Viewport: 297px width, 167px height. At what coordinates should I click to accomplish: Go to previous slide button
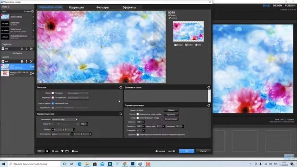click(160, 151)
